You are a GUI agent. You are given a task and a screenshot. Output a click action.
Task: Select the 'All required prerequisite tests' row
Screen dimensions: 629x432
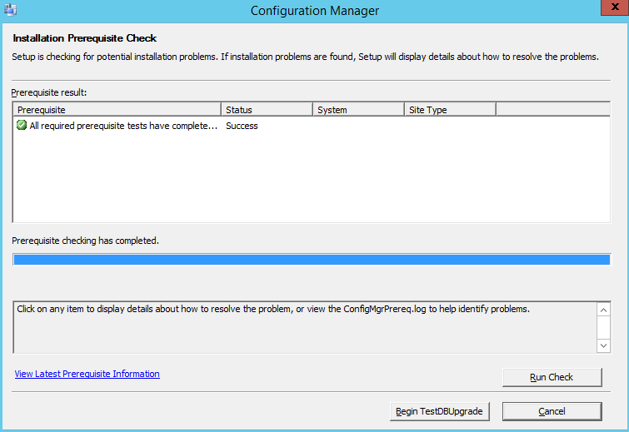click(x=122, y=126)
